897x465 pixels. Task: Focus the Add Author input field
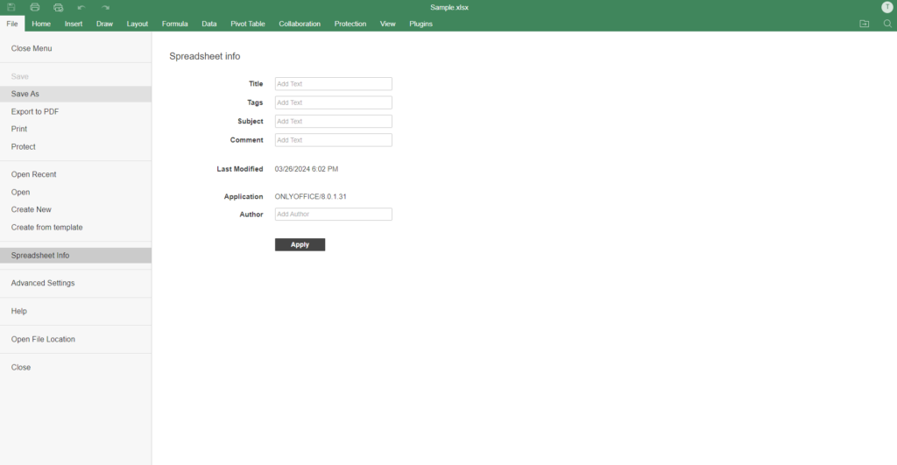(333, 214)
